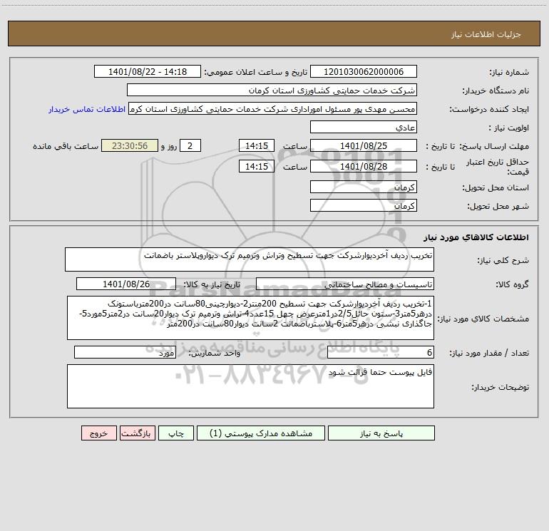
Task: Click quantity field showing 6
Action: click(381, 352)
